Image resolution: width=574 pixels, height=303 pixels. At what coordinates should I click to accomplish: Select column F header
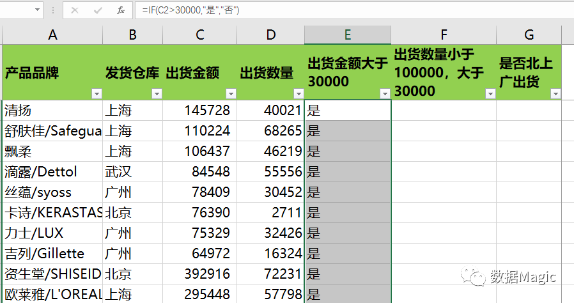[444, 35]
